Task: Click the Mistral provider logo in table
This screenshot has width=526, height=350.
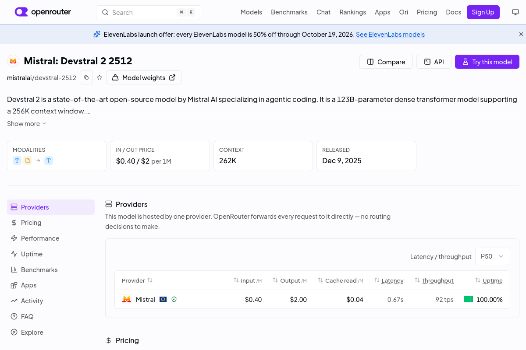Action: click(x=127, y=299)
